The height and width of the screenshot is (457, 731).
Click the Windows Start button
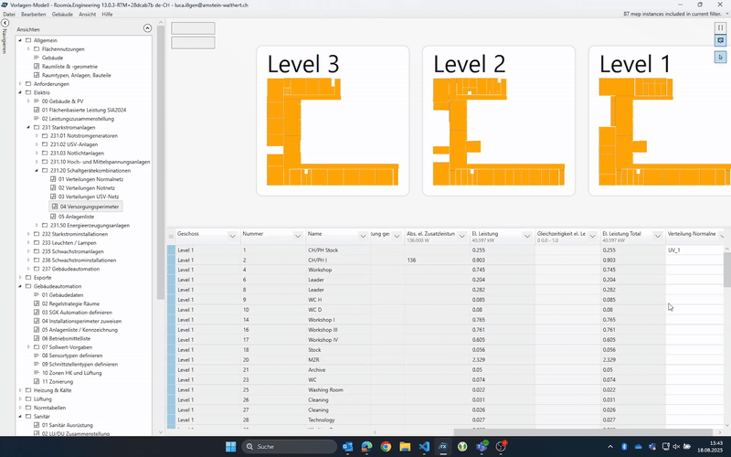click(231, 446)
